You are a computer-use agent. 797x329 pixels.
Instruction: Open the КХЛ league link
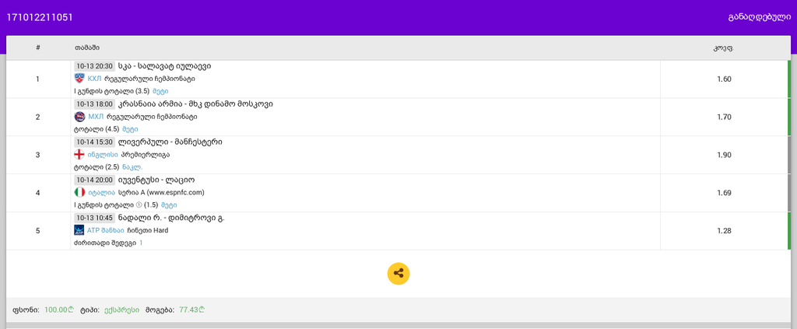tap(94, 79)
